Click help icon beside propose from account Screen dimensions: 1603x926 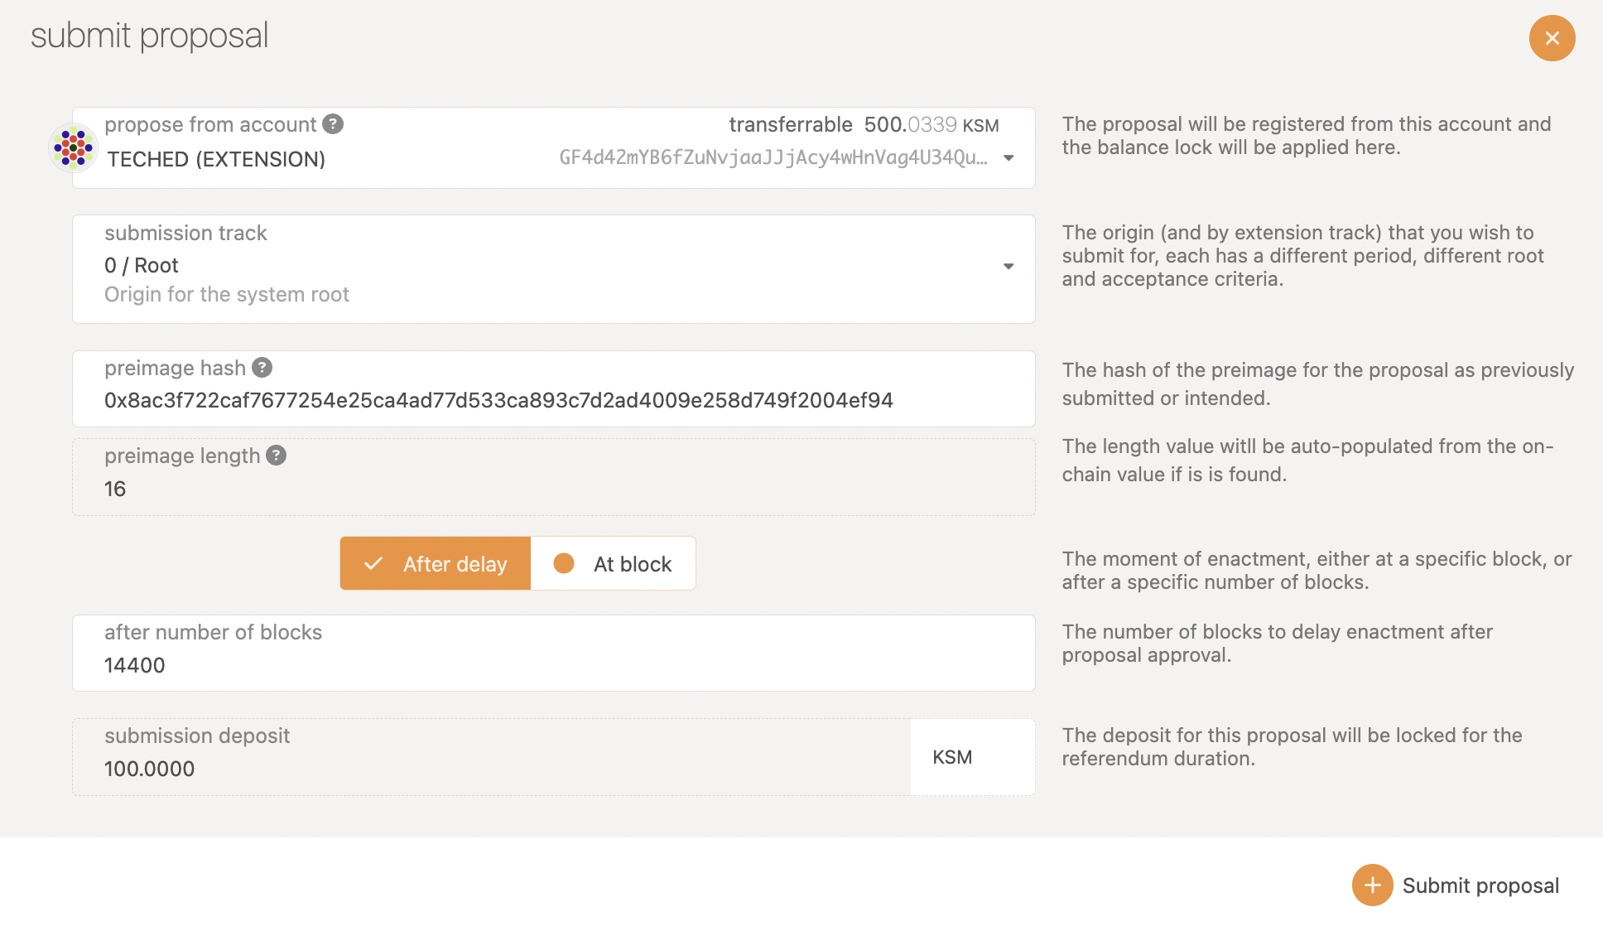tap(333, 124)
